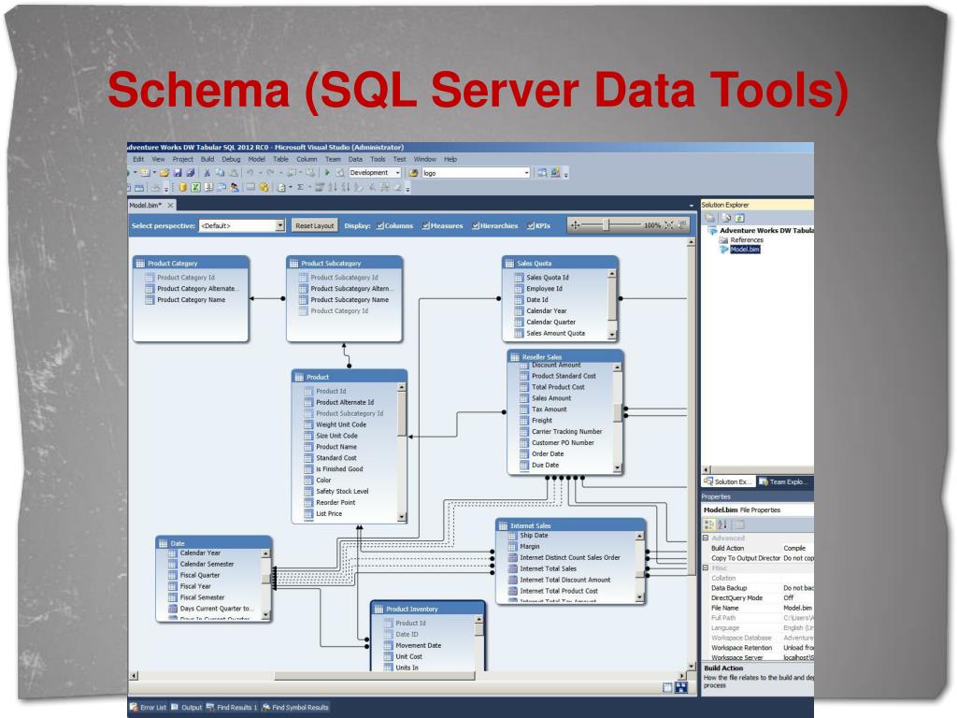Click the Reset Layout button
The image size is (957, 718).
coord(314,226)
